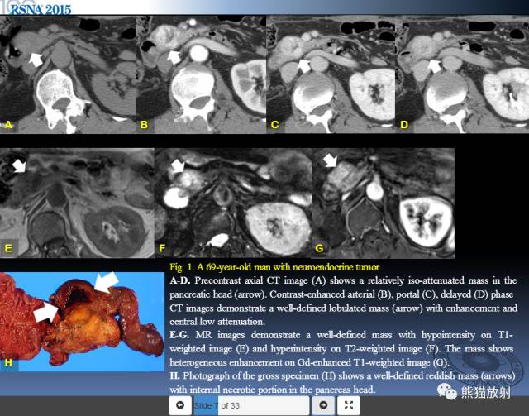529x416 pixels.
Task: Open fullscreen view with expand icon
Action: click(x=349, y=405)
